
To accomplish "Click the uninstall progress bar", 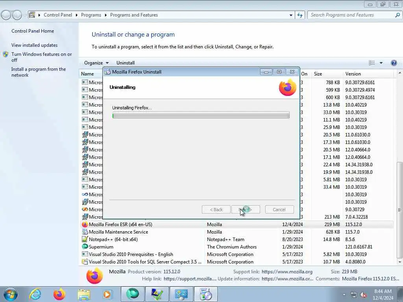I will click(x=201, y=115).
